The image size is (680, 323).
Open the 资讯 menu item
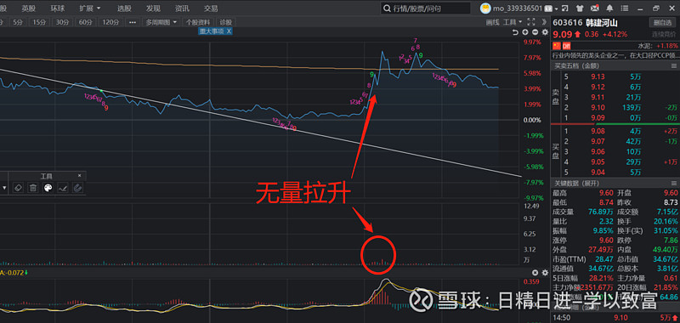[x=182, y=8]
